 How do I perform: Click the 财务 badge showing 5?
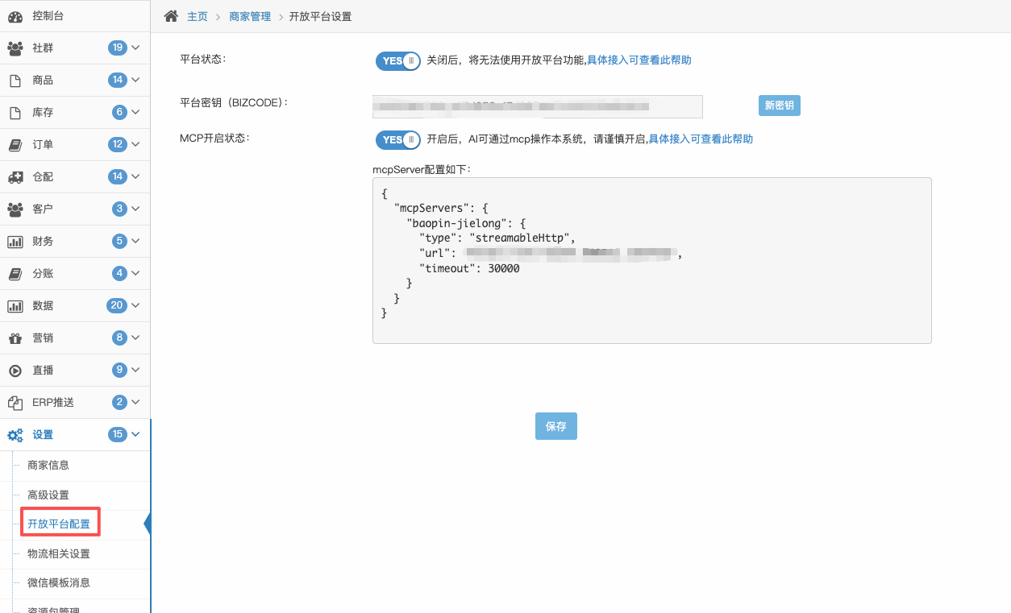[120, 242]
